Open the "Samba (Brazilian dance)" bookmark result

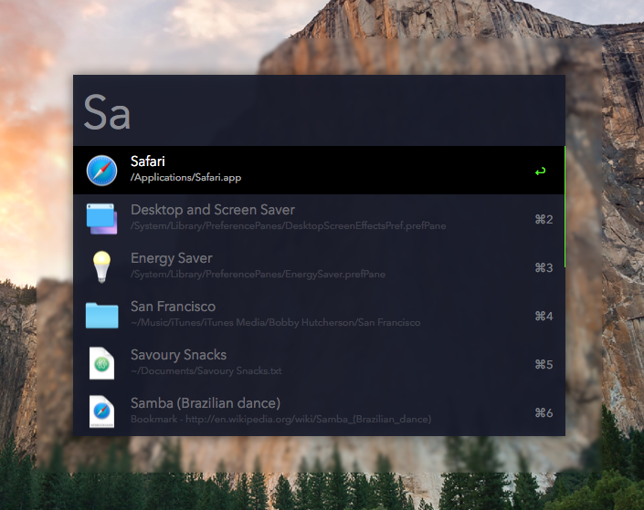pyautogui.click(x=205, y=403)
